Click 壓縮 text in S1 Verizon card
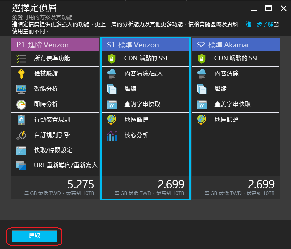 130,89
